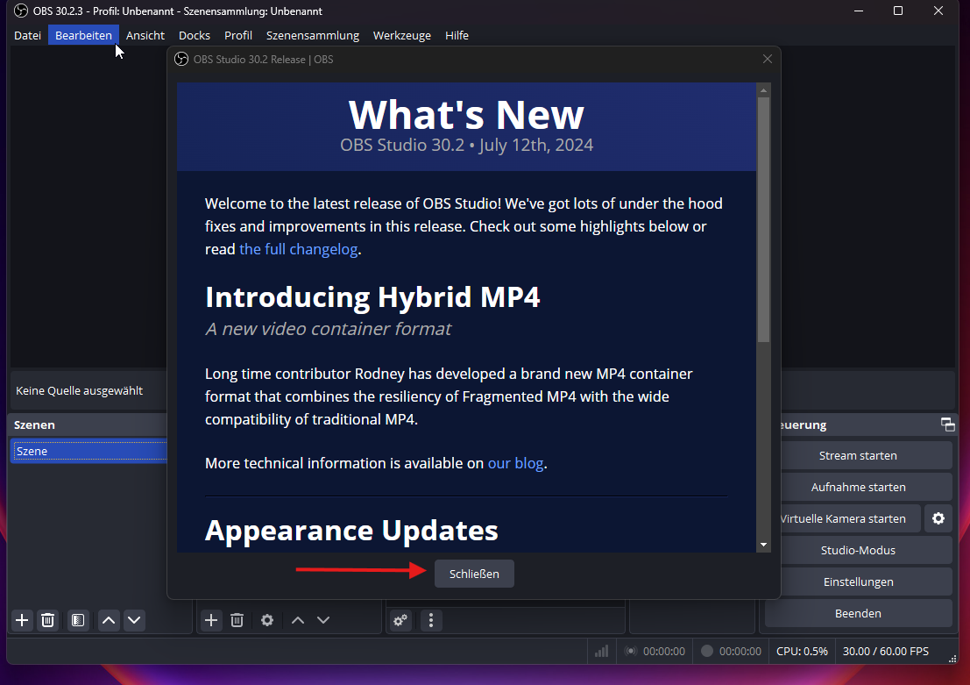
Task: Delete the source using the sources trash icon
Action: pos(237,620)
